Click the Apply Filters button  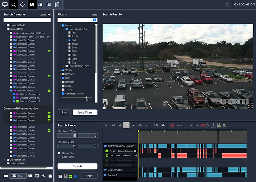click(x=85, y=113)
